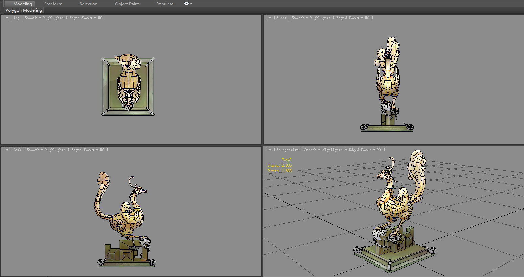The width and height of the screenshot is (524, 277).
Task: Click the "Verts: 1,833" statistic
Action: coord(280,171)
